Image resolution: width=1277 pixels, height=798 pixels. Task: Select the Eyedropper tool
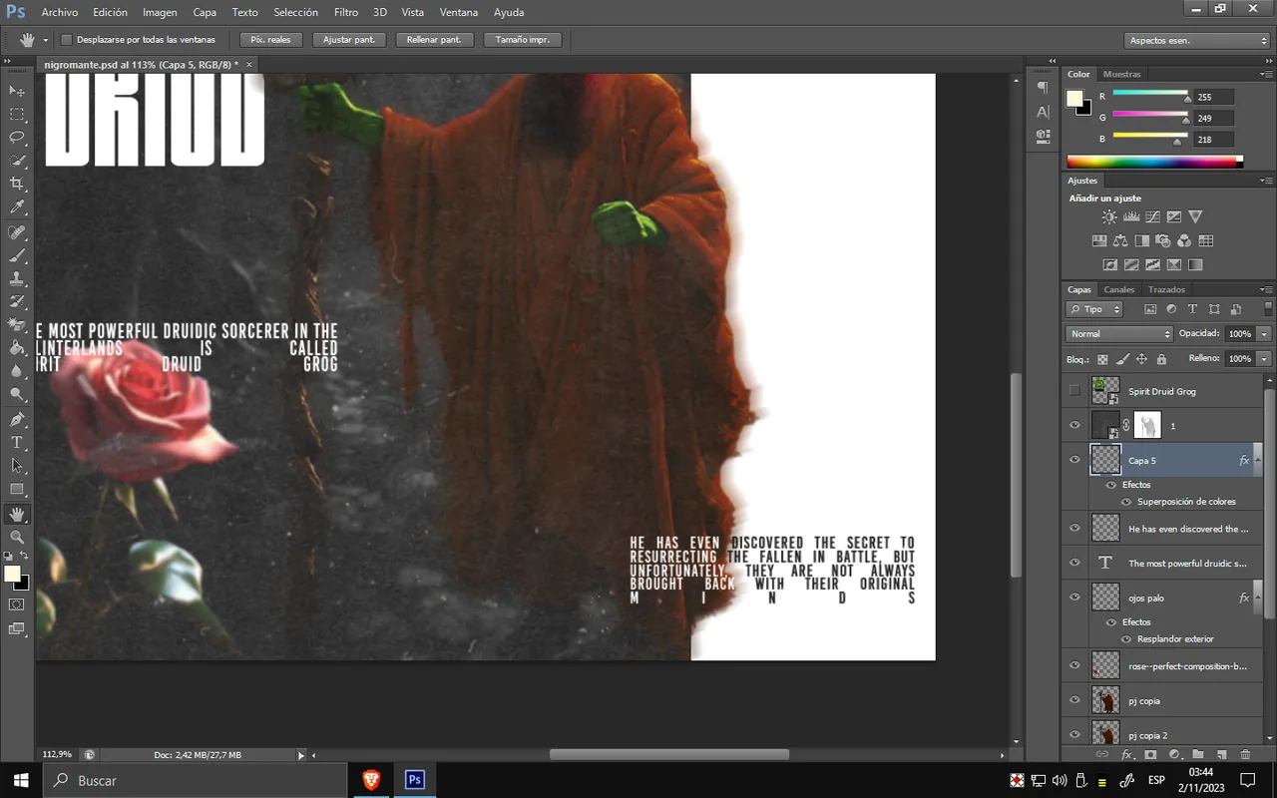(x=17, y=207)
